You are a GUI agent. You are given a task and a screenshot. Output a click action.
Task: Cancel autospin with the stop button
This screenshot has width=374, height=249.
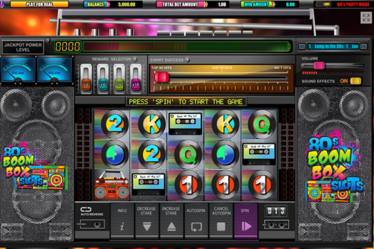[221, 221]
